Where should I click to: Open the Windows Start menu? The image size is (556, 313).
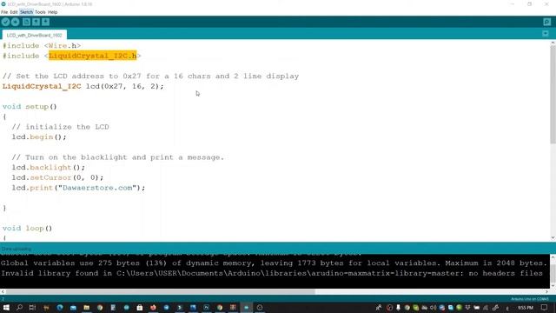[6, 307]
